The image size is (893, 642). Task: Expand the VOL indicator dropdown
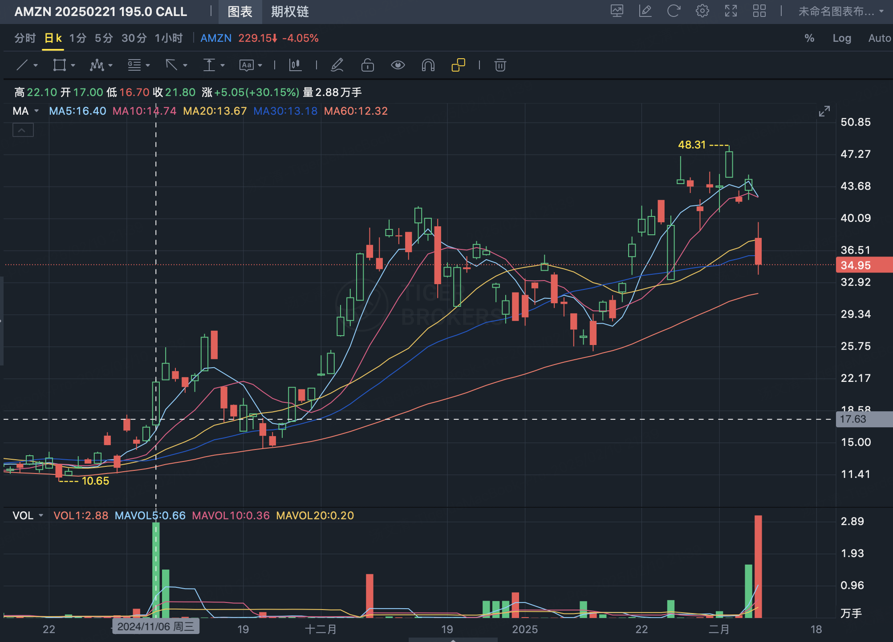41,516
